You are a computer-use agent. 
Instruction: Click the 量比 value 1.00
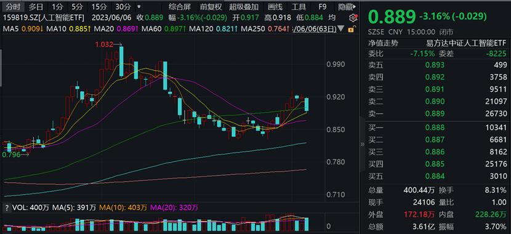tap(499, 203)
